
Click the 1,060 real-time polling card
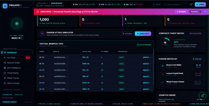click(x=57, y=21)
